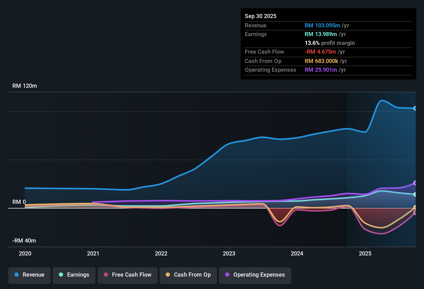The width and height of the screenshot is (424, 289).
Task: Switch to the Cash From Op legend item
Action: pos(188,275)
